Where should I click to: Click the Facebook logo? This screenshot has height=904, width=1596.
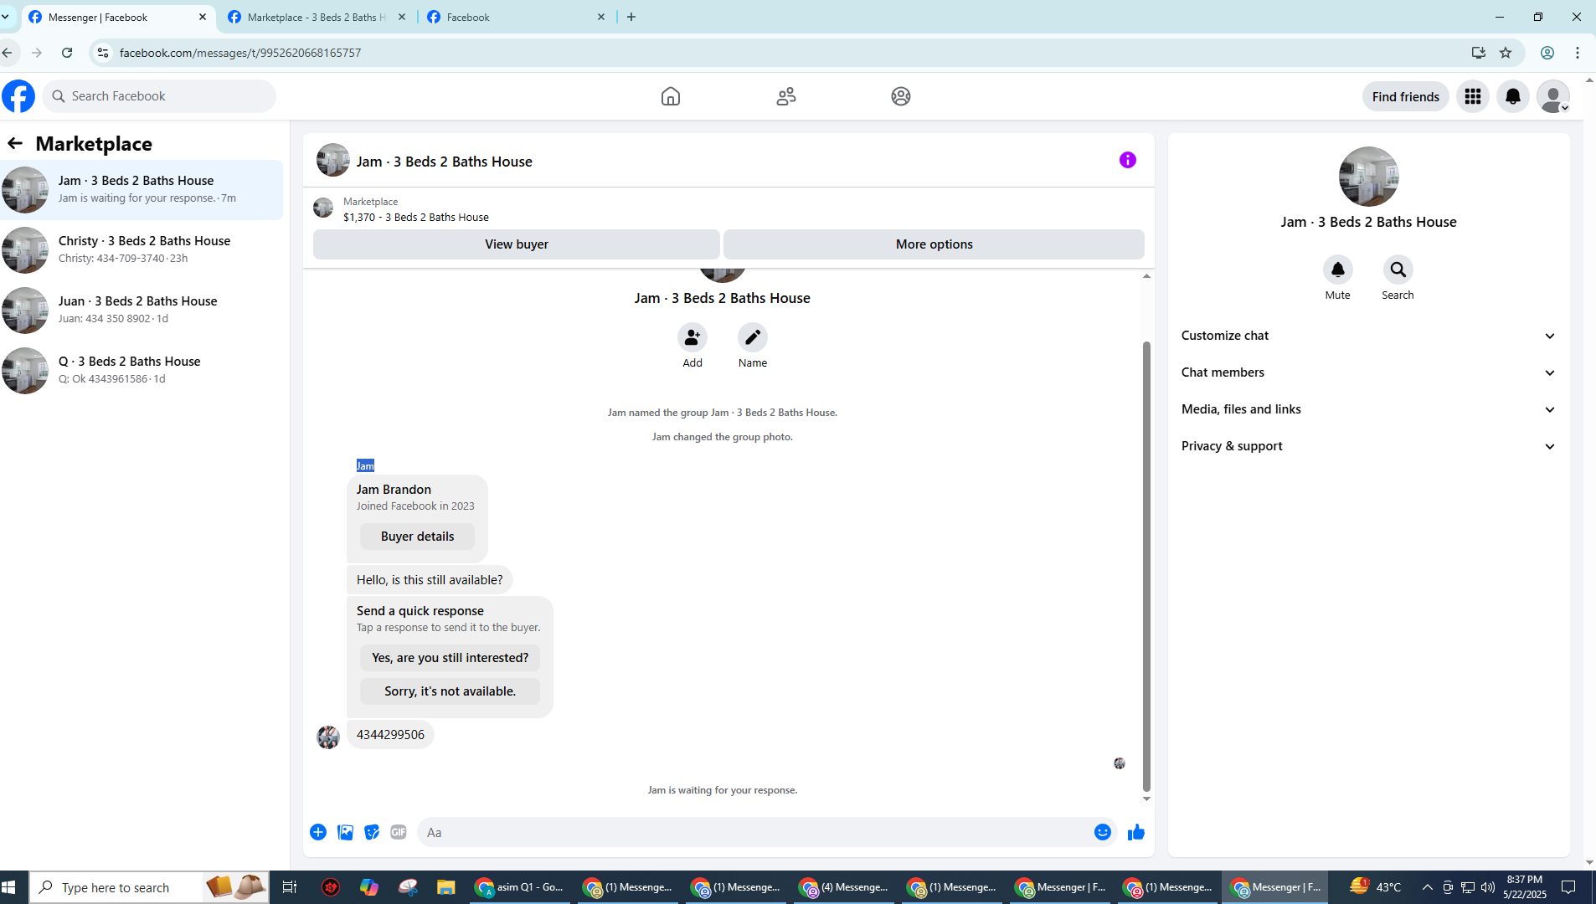coord(18,96)
